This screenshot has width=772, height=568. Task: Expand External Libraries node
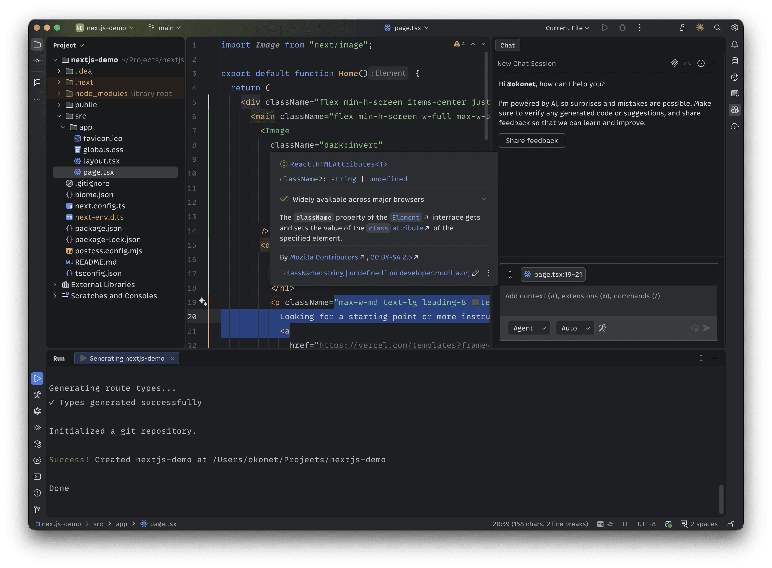click(x=55, y=284)
